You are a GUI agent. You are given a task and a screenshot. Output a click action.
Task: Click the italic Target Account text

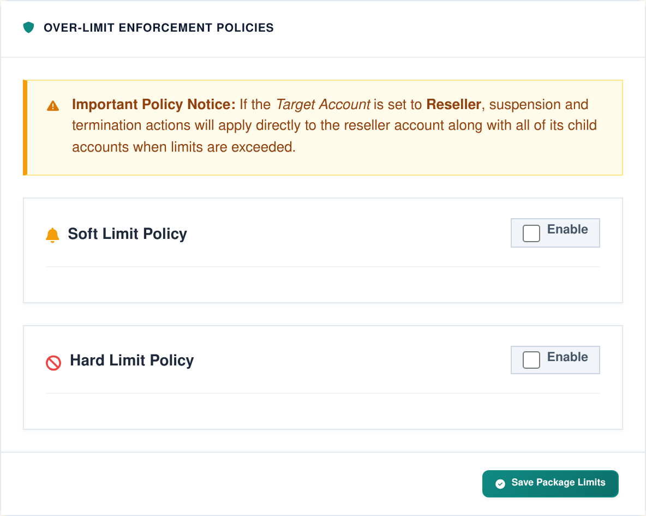coord(323,105)
